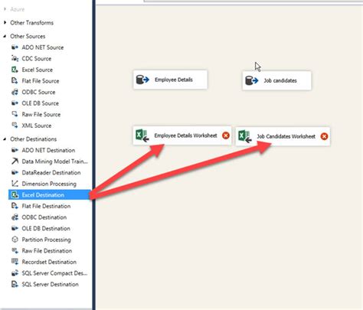Choose the Excel Destination label
Image resolution: width=363 pixels, height=310 pixels.
pyautogui.click(x=43, y=195)
